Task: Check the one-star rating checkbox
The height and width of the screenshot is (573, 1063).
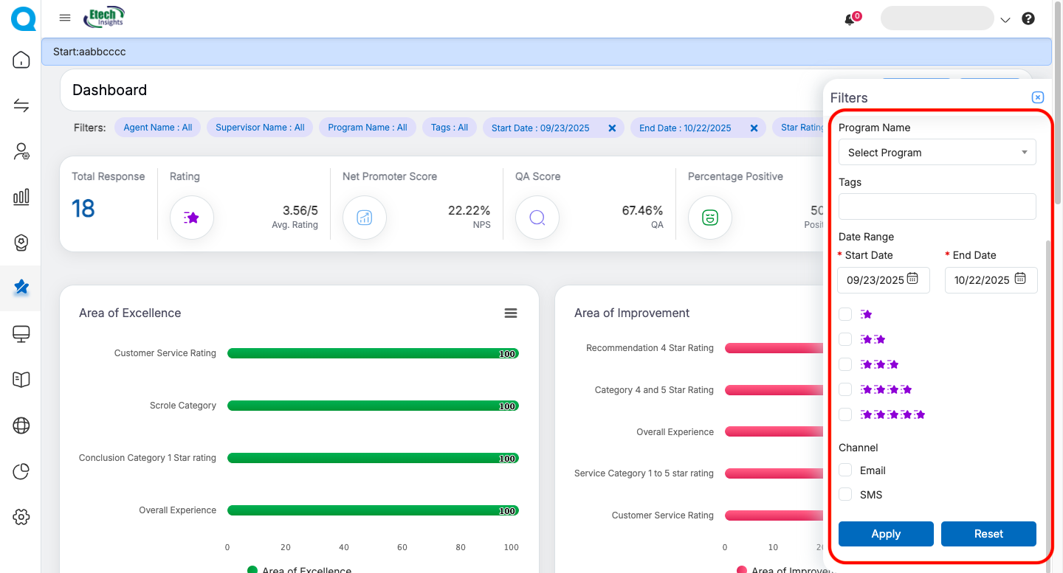Action: pos(845,314)
